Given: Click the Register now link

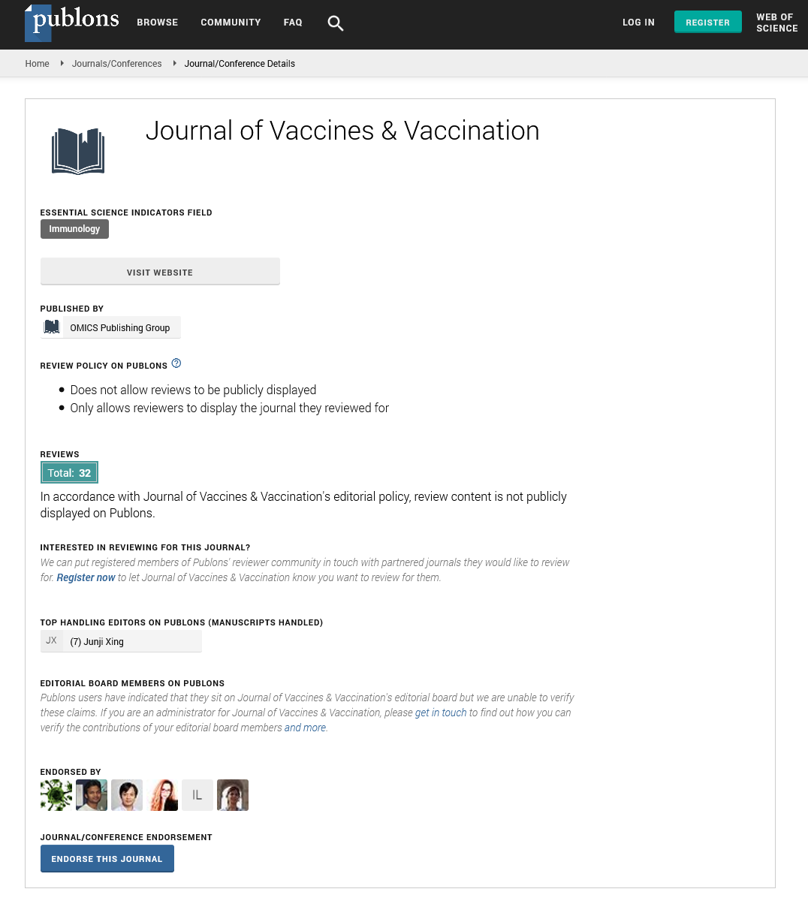Looking at the screenshot, I should (x=86, y=577).
